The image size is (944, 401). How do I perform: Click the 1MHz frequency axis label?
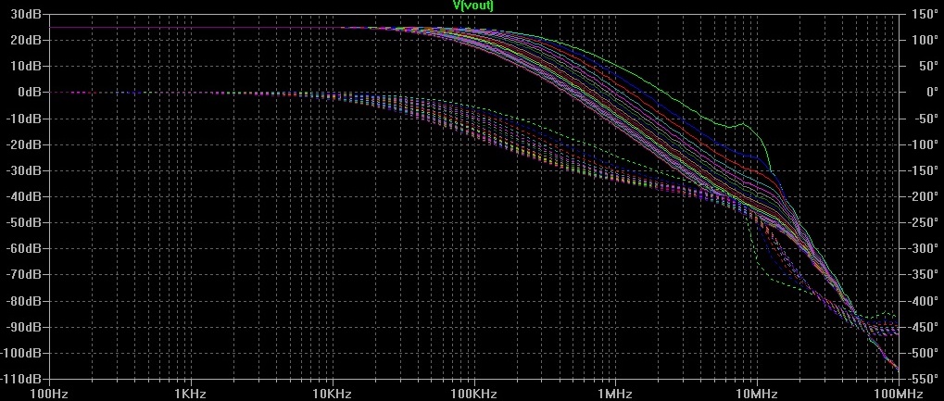pyautogui.click(x=615, y=395)
